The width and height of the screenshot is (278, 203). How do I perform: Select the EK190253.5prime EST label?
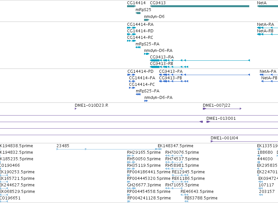[x=17, y=172]
